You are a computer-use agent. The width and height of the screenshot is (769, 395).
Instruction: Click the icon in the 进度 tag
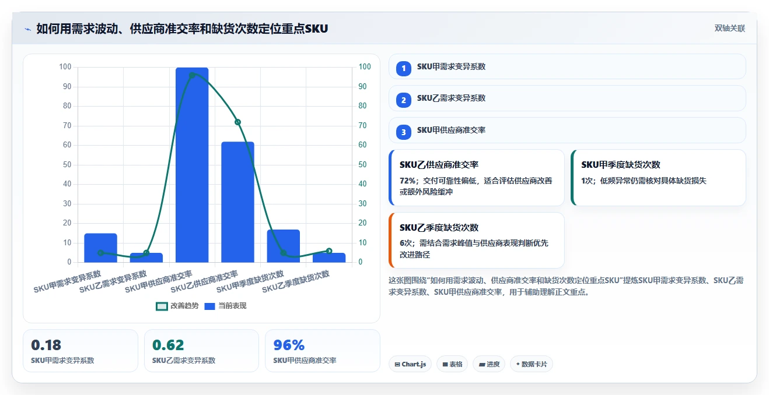pos(482,364)
